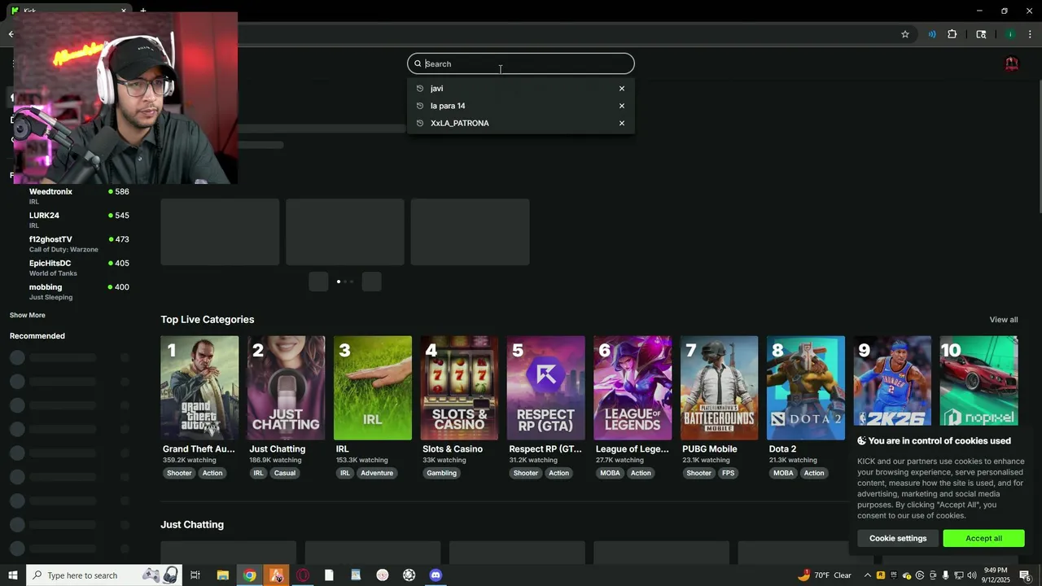Open Chrome's side panel search icon
The image size is (1042, 586).
[x=981, y=34]
